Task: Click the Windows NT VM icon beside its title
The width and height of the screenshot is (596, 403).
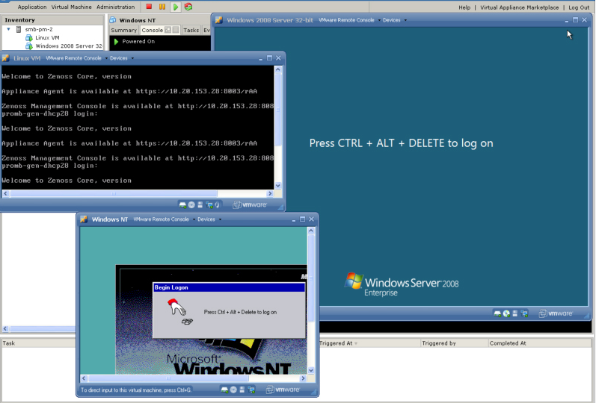Action: [112, 20]
